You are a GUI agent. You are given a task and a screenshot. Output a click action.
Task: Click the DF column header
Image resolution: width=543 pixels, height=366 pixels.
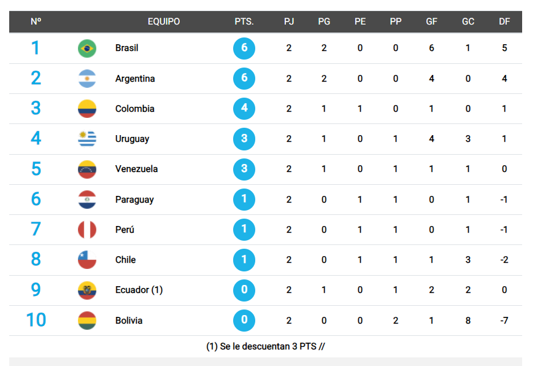(x=504, y=21)
